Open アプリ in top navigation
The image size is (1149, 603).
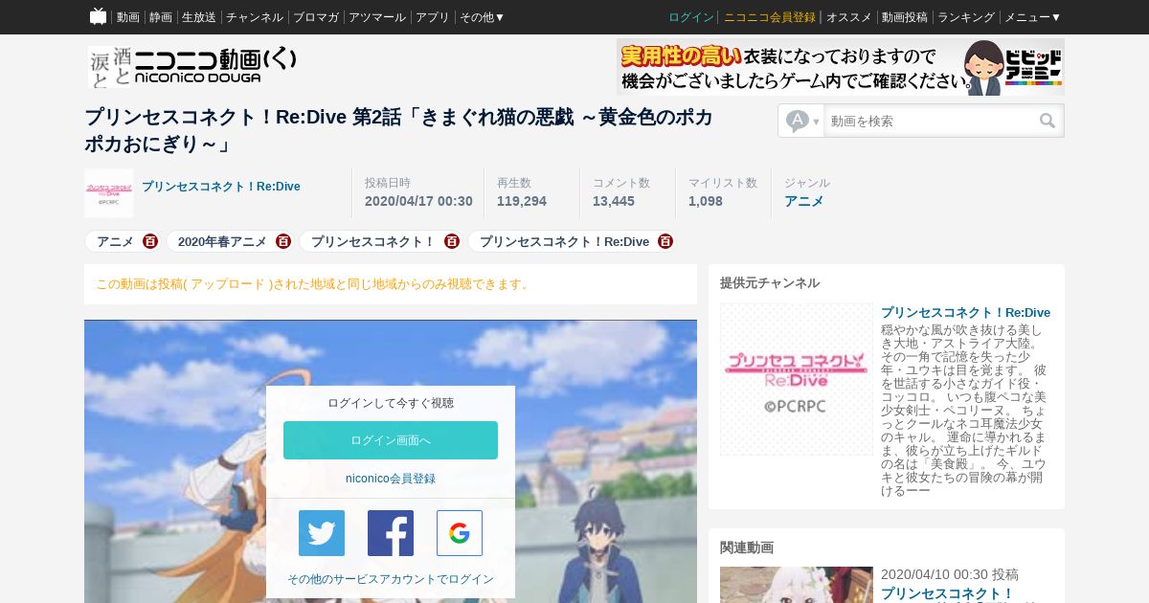(x=433, y=17)
